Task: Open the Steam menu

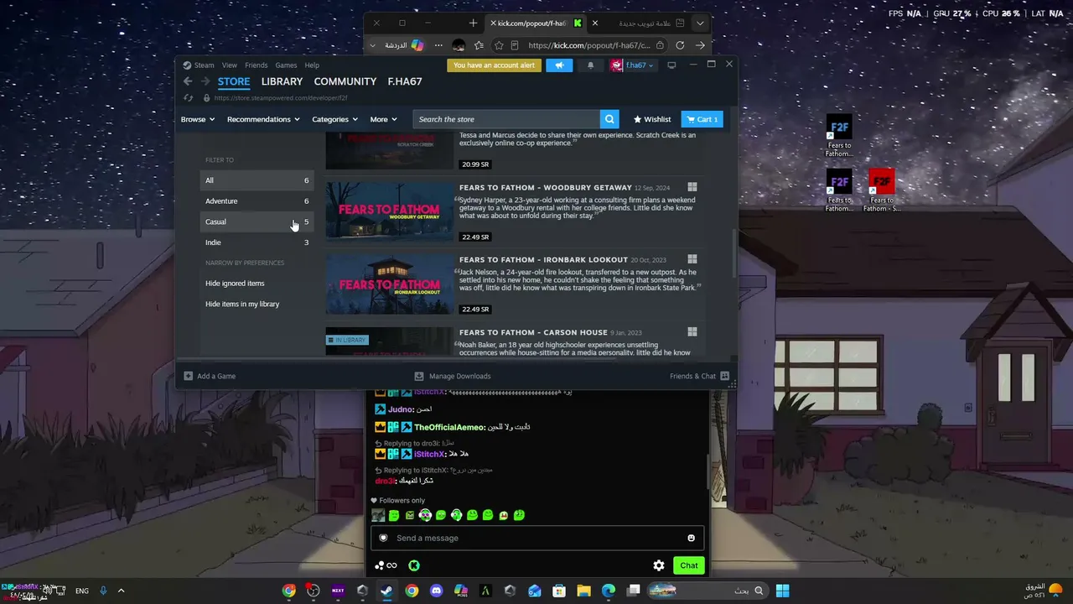Action: tap(200, 65)
